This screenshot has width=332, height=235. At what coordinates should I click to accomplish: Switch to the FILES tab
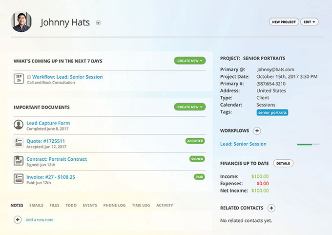click(x=54, y=205)
